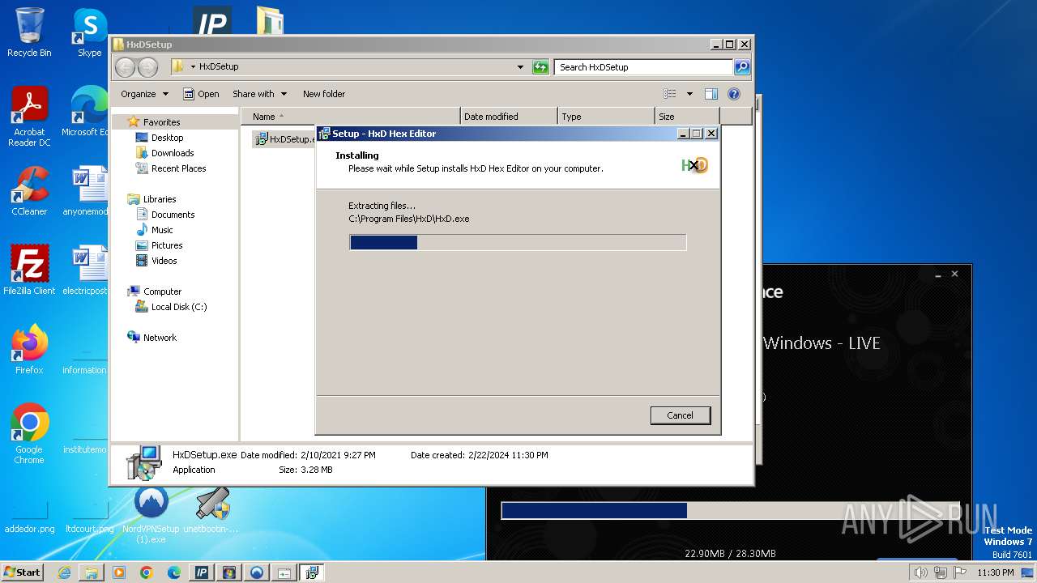Select addedor.png on desktop
1037x583 pixels.
[x=29, y=515]
